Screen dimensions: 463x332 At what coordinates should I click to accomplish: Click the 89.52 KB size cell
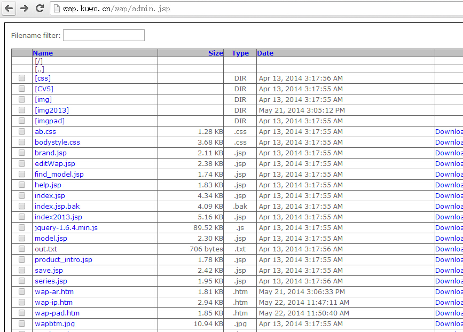pos(208,227)
